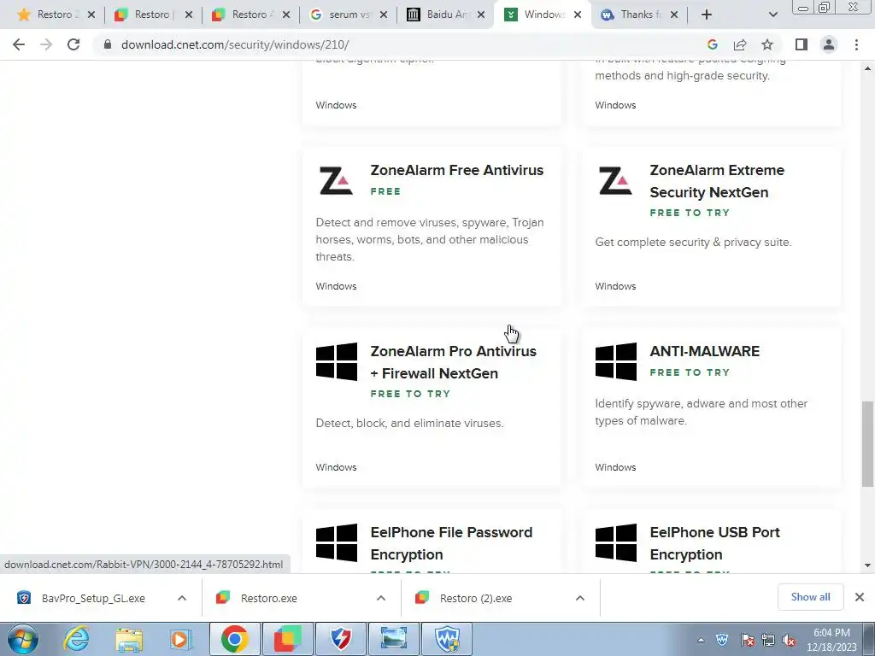
Task: Open Restoro app from the taskbar
Action: (x=287, y=639)
